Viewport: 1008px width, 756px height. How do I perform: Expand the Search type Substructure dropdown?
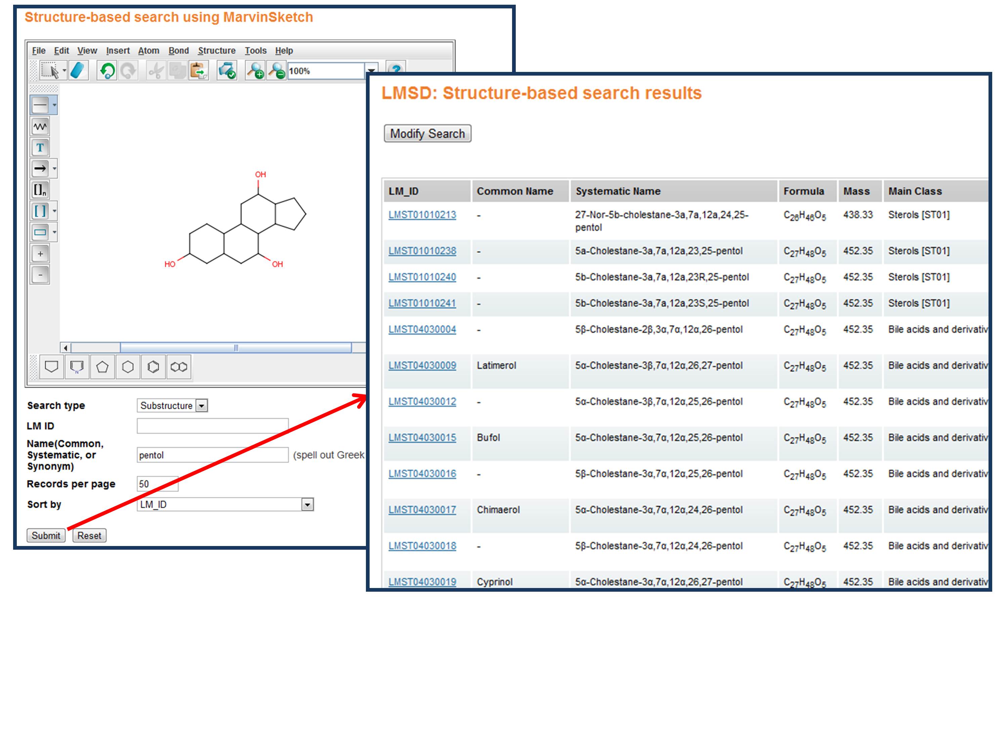click(201, 406)
